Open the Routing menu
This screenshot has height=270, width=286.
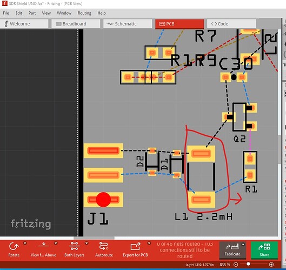click(x=84, y=13)
